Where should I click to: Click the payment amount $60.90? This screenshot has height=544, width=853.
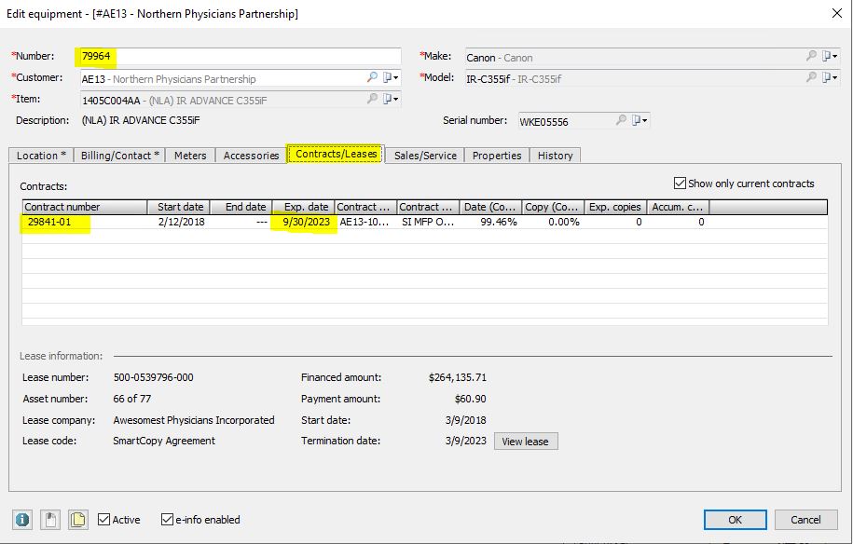[x=471, y=399]
